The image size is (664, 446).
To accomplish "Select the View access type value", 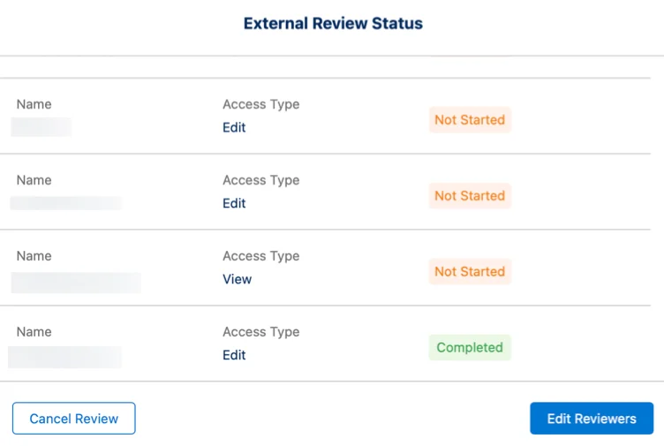I will point(237,280).
